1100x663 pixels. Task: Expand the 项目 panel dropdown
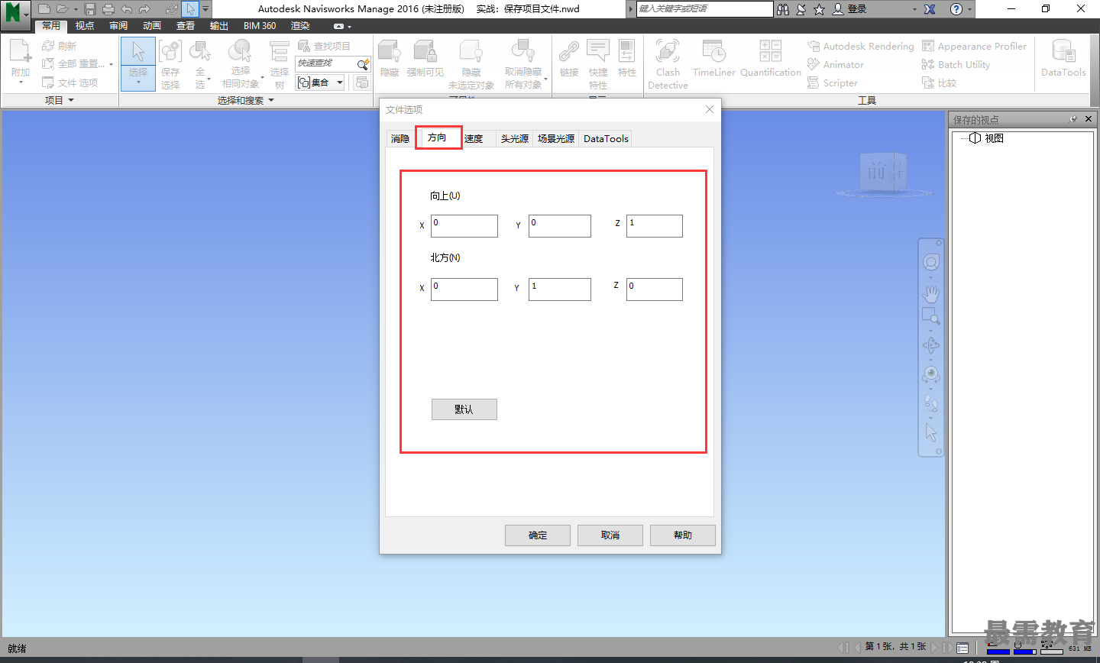click(x=60, y=100)
